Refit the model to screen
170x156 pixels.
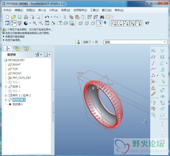coord(47,23)
